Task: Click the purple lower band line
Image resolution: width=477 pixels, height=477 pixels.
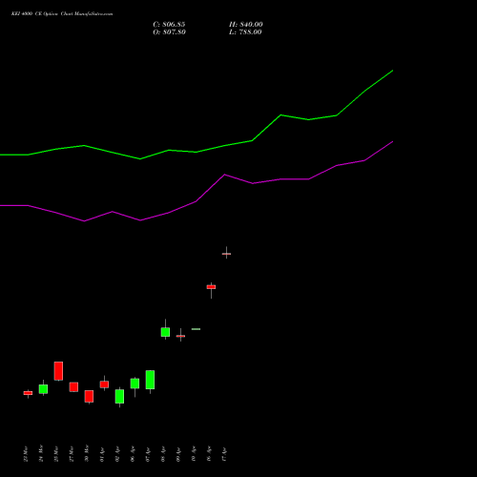Action: 197,201
